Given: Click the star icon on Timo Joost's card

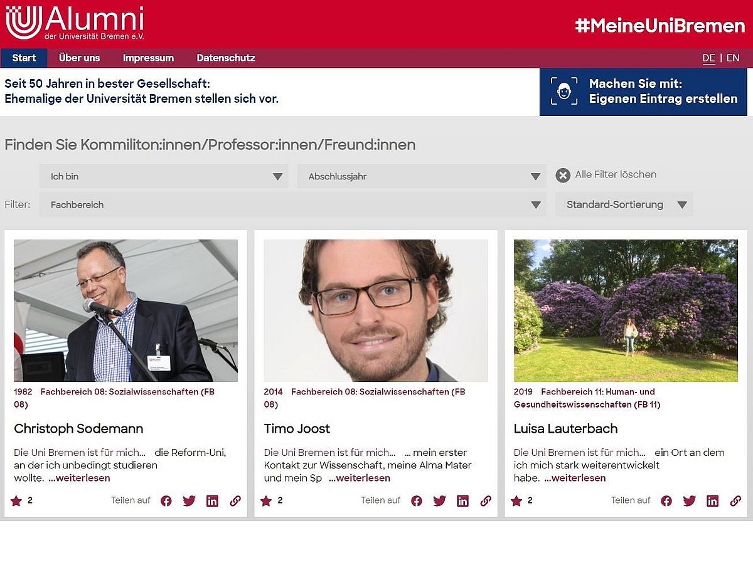Looking at the screenshot, I should 266,501.
